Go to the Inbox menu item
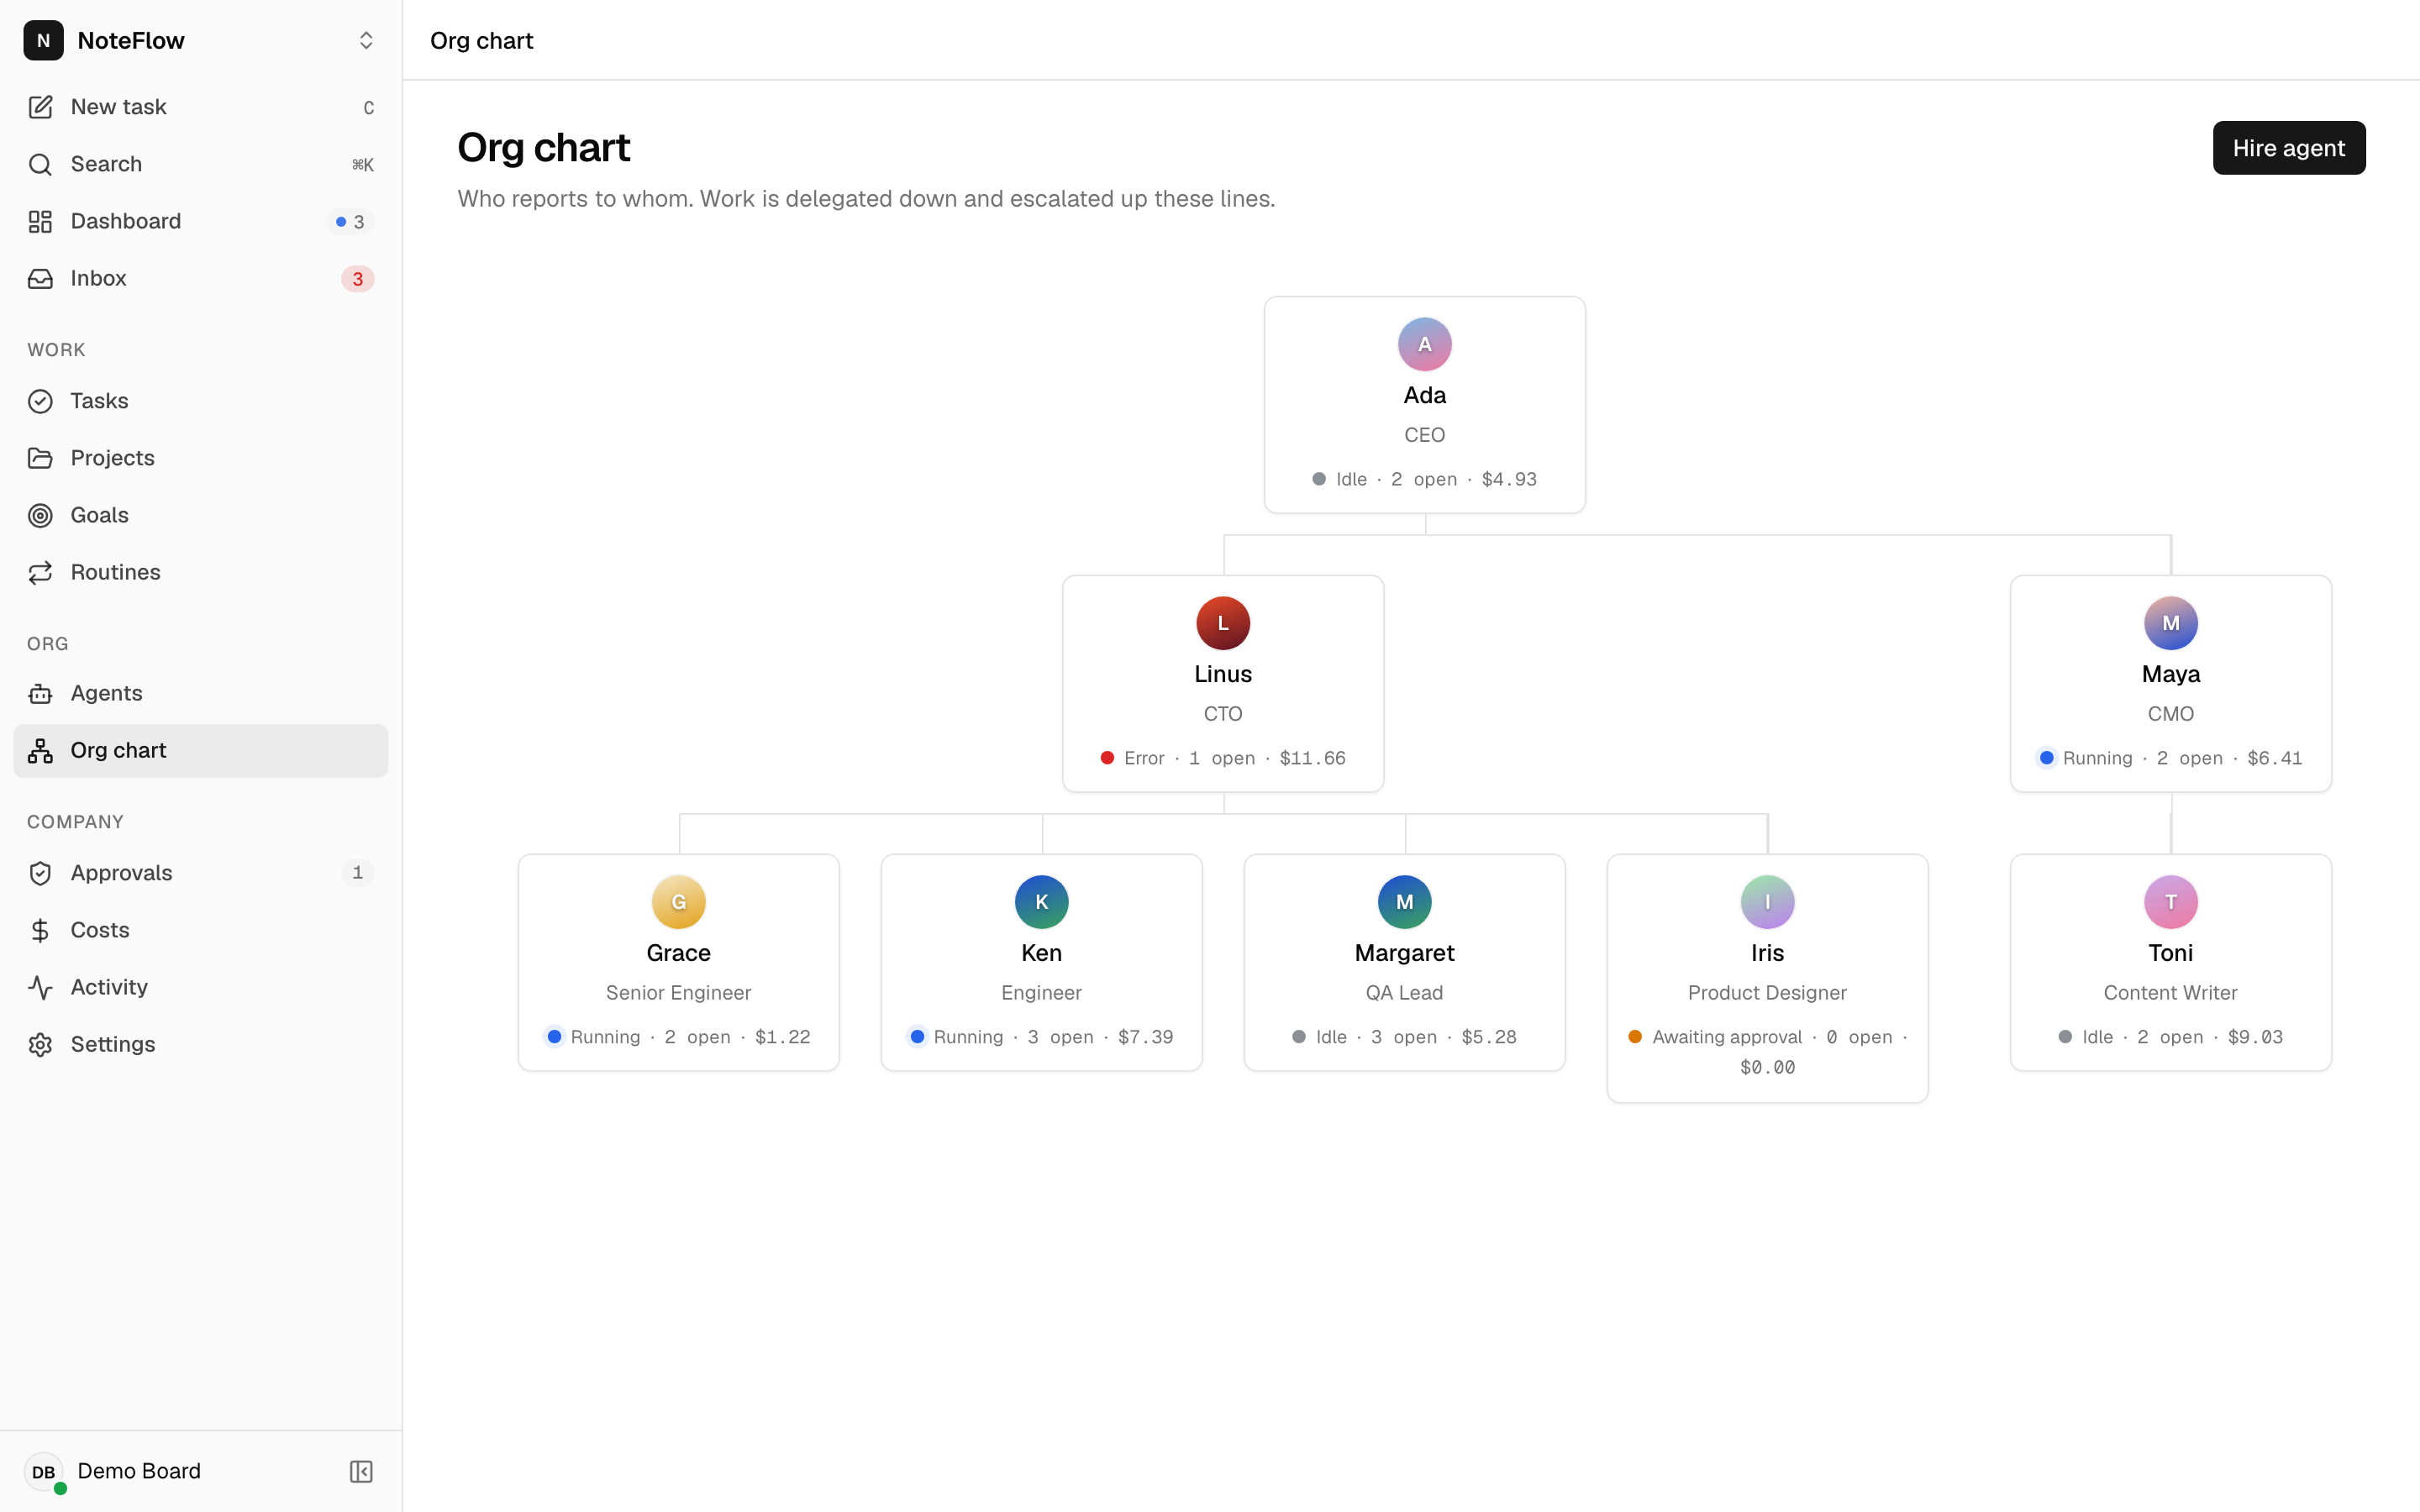2420x1512 pixels. click(200, 278)
